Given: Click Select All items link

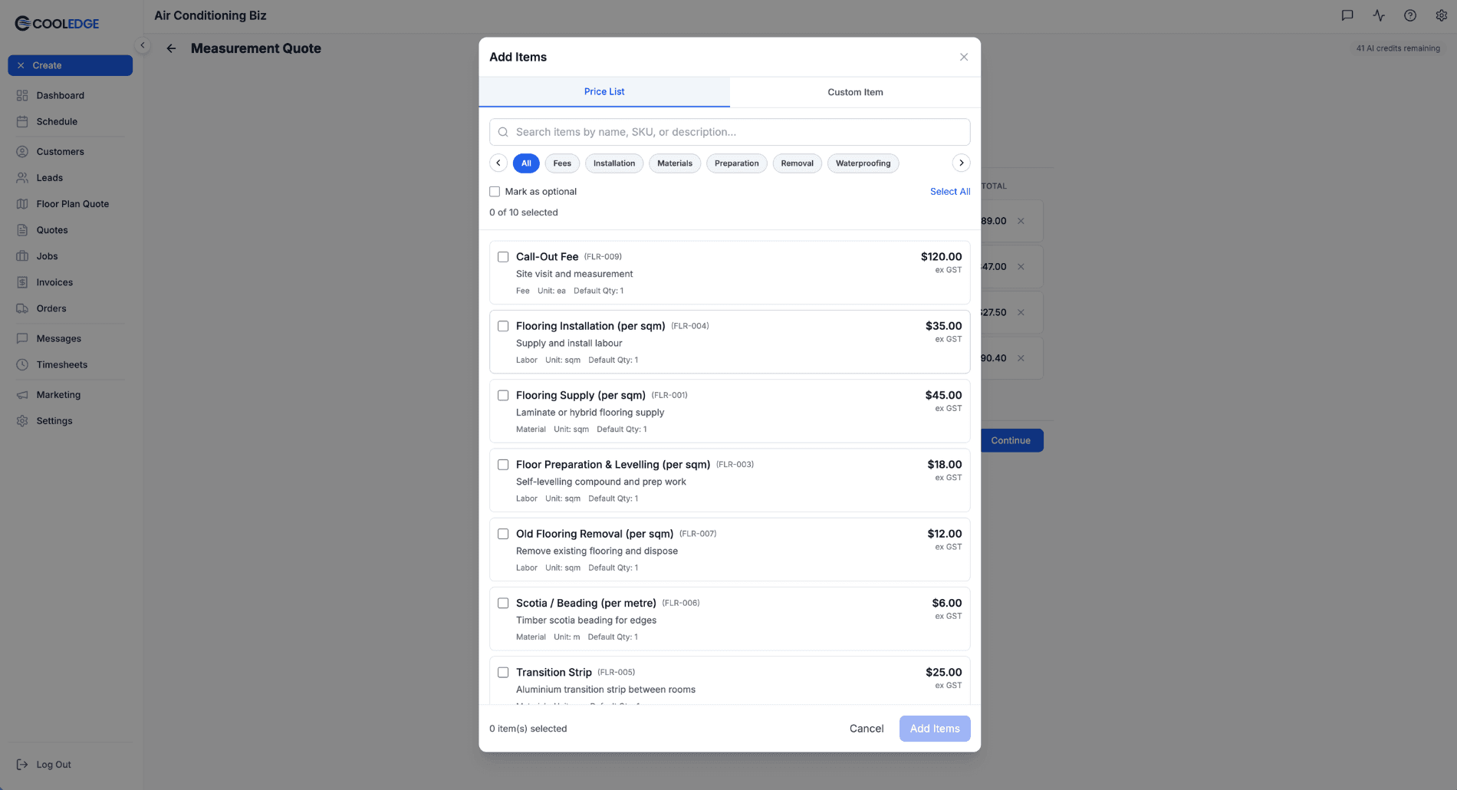Looking at the screenshot, I should coord(949,191).
